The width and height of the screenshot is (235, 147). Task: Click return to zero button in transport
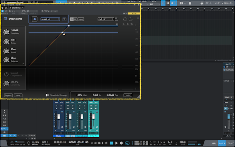(x=106, y=143)
